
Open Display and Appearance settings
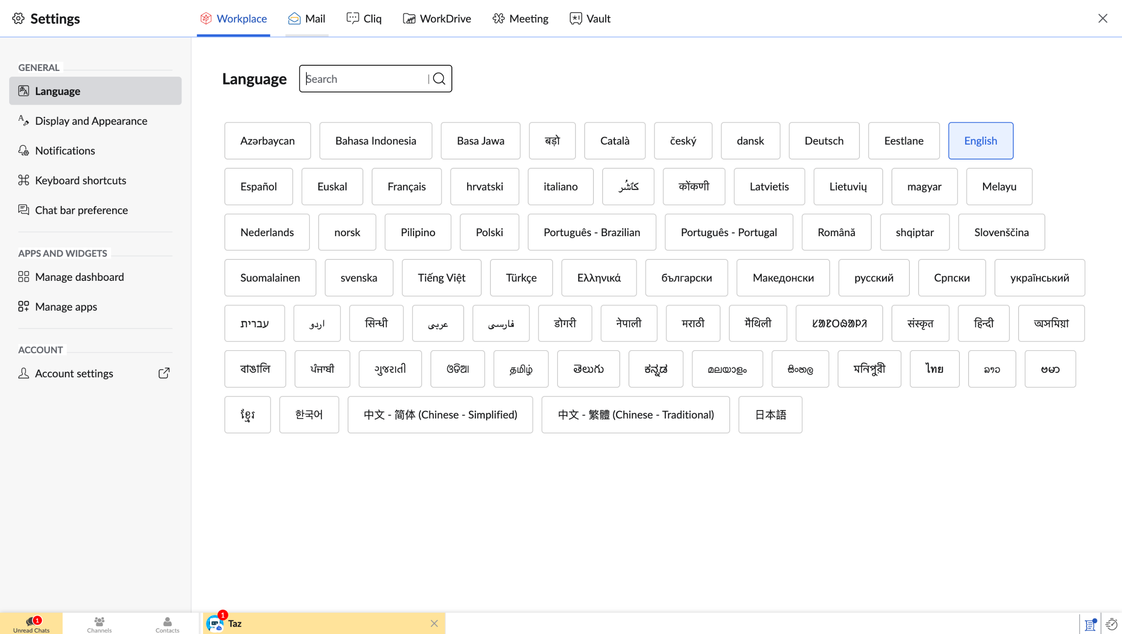tap(91, 120)
